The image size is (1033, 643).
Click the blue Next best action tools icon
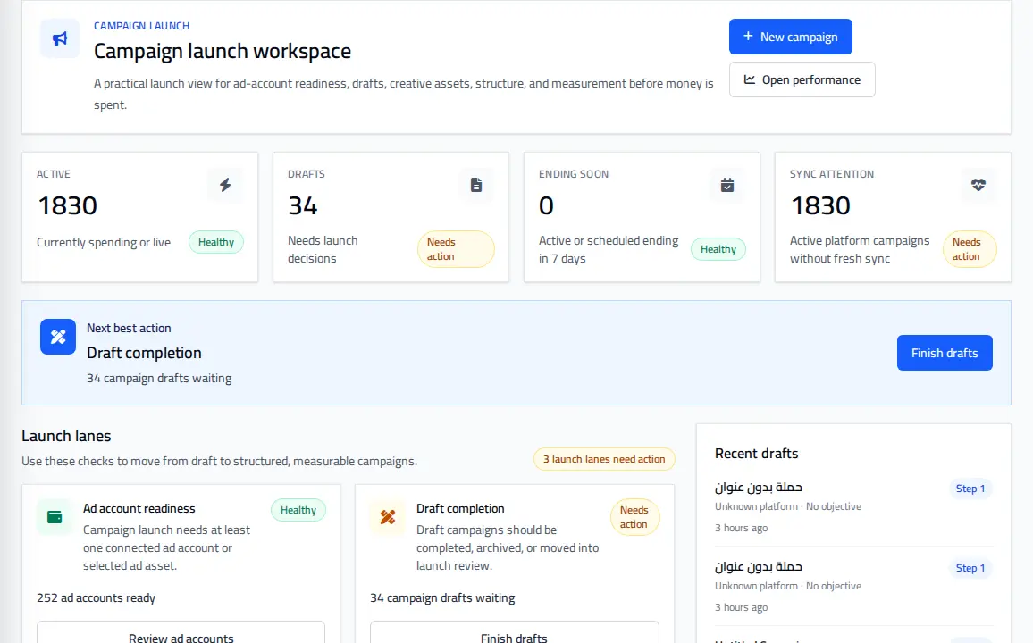58,337
